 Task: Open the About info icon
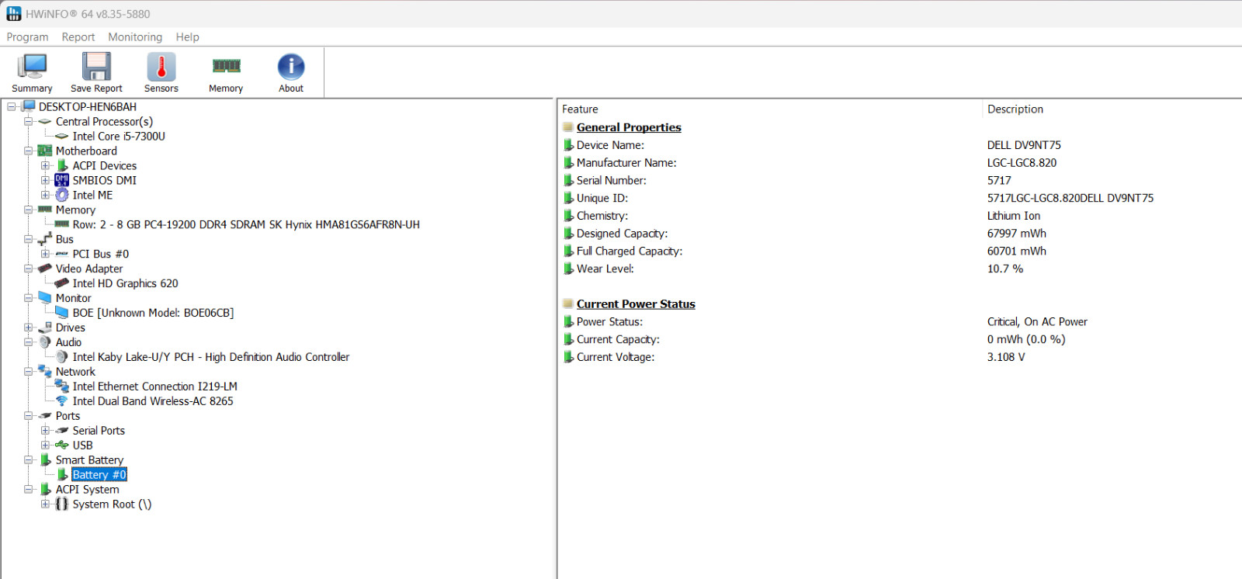click(291, 67)
